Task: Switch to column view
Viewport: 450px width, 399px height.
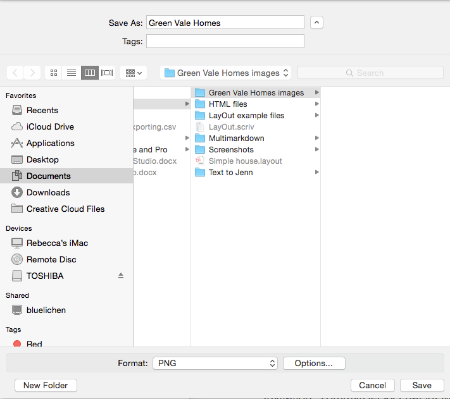Action: coord(90,73)
